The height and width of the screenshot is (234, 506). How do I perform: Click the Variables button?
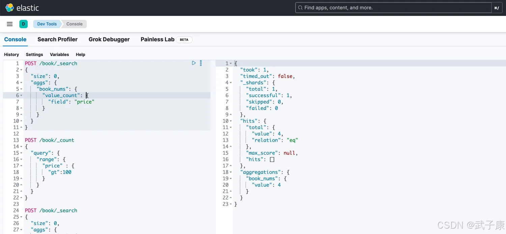[x=59, y=55]
